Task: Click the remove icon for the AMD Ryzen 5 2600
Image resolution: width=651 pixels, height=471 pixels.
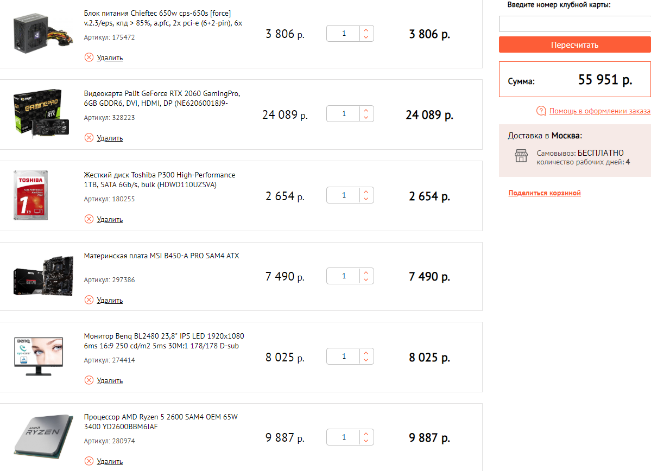Action: point(89,461)
